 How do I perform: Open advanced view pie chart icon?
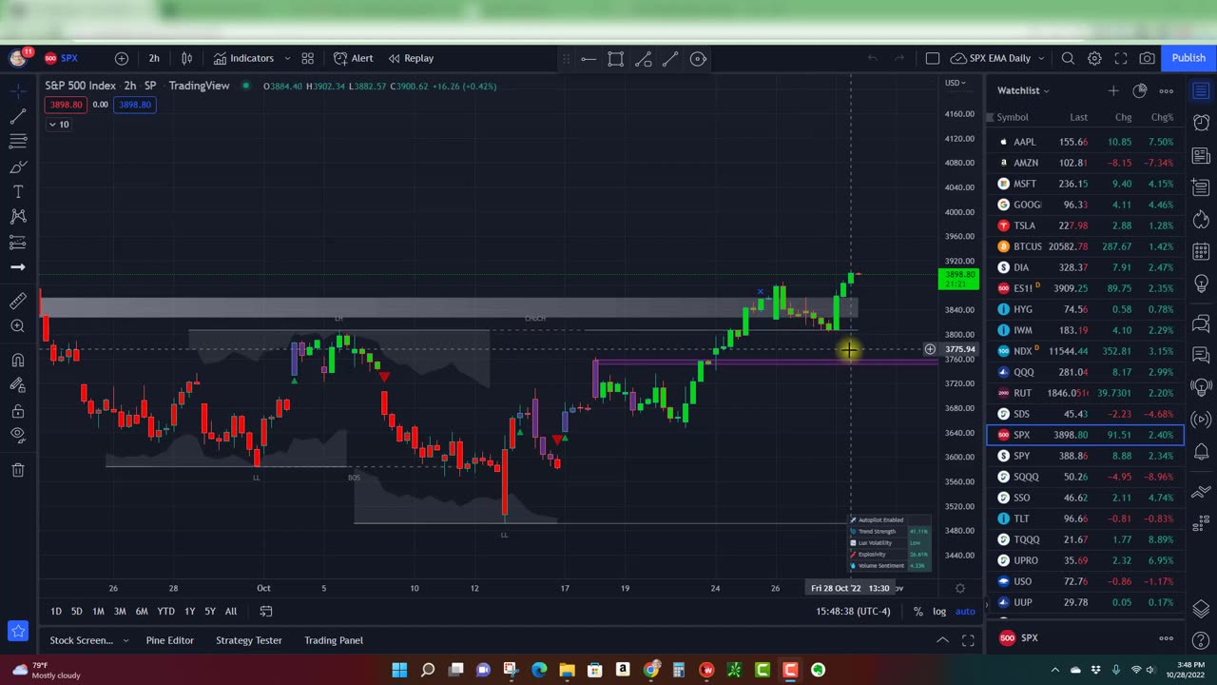1140,90
